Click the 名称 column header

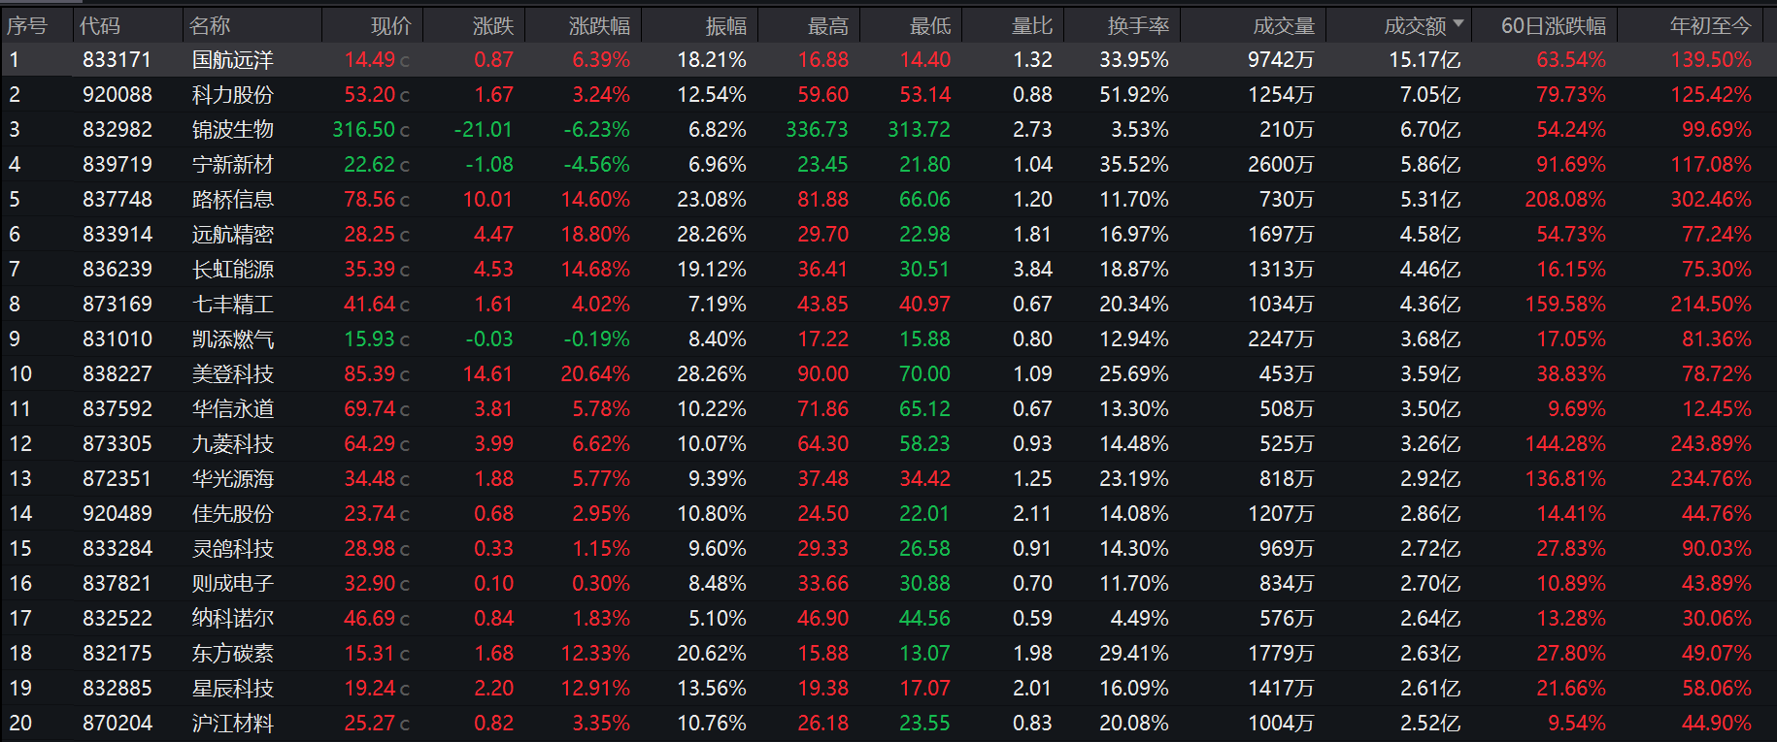[211, 26]
